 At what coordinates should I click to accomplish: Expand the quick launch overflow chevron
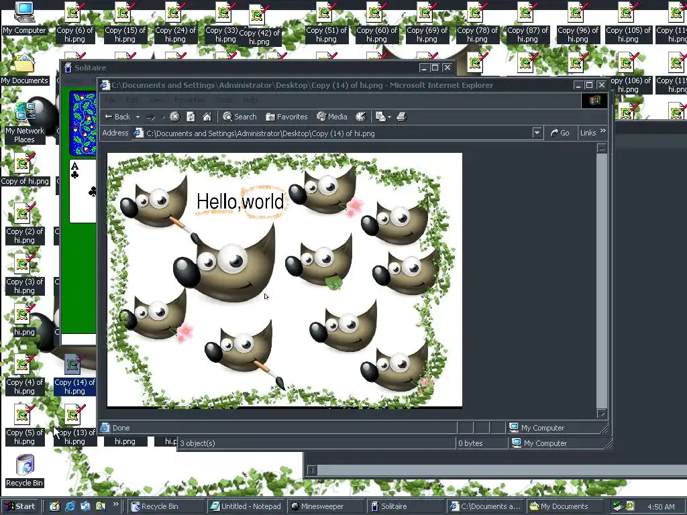(115, 504)
